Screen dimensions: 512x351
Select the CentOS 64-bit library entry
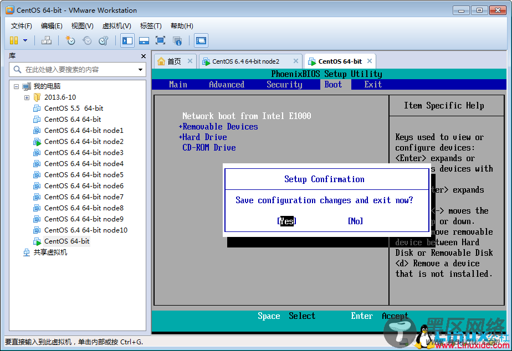[66, 241]
